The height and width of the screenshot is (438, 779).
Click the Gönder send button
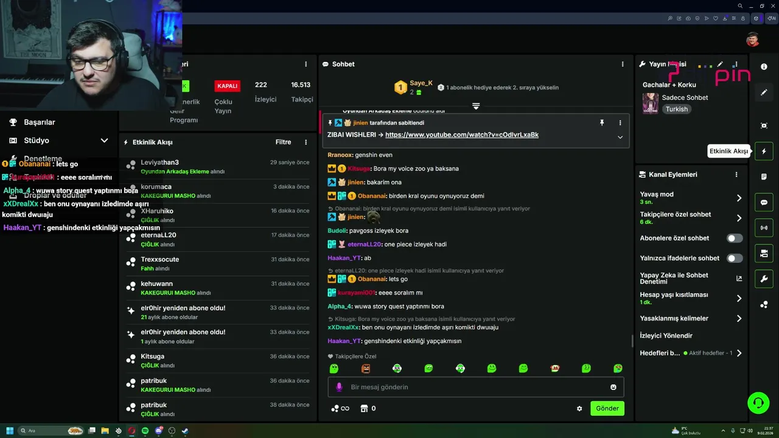tap(607, 408)
